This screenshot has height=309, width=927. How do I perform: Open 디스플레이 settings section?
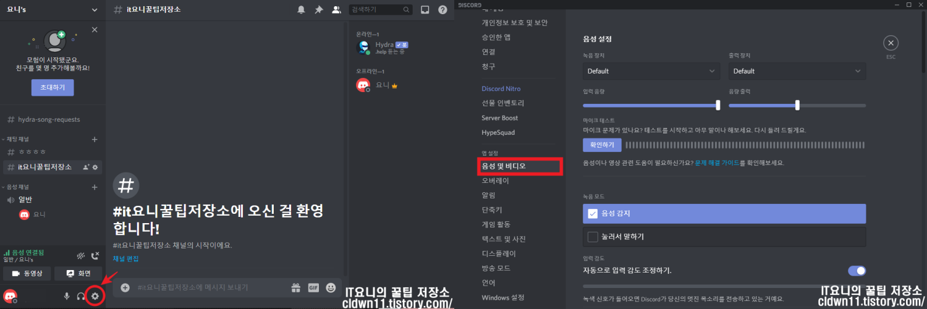(499, 253)
